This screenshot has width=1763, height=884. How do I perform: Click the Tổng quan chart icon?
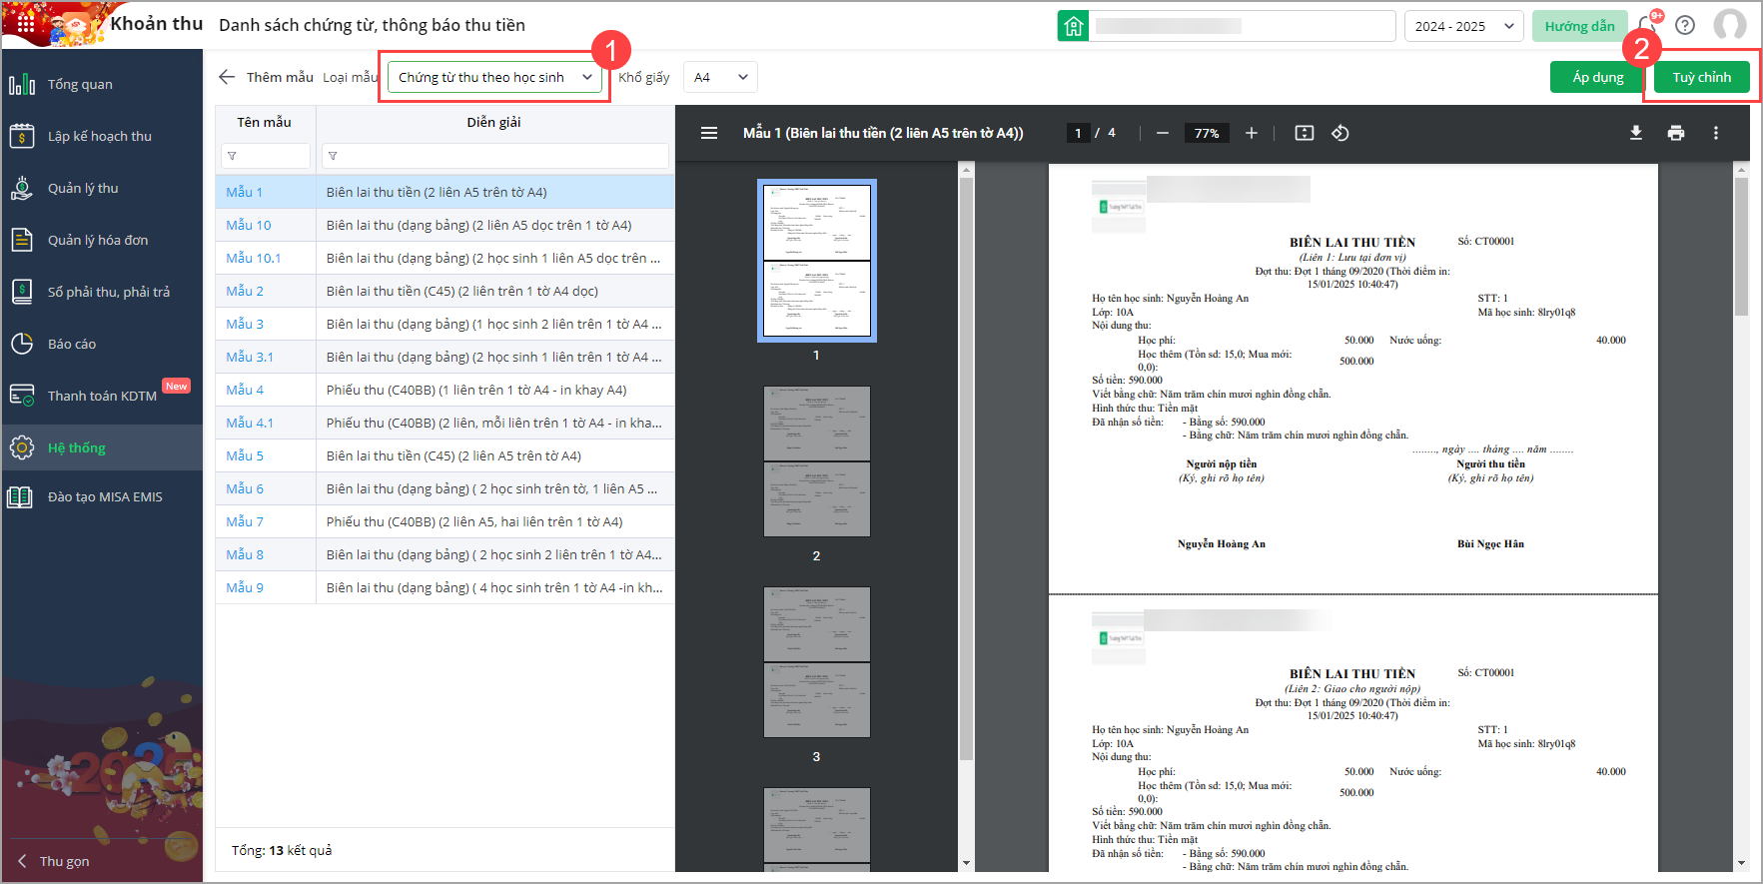[x=22, y=85]
